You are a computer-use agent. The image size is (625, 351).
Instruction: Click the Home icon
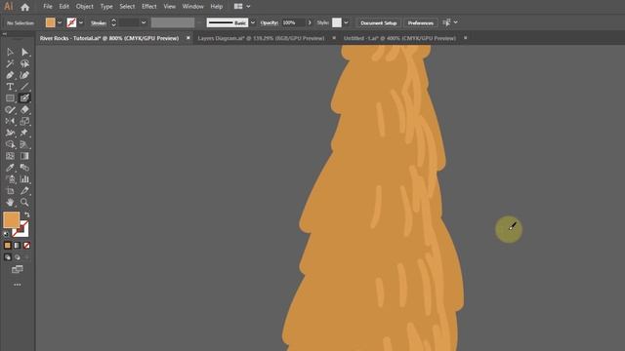coord(24,7)
